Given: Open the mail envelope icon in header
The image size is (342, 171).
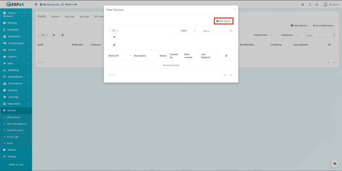Looking at the screenshot, I should pyautogui.click(x=317, y=5).
